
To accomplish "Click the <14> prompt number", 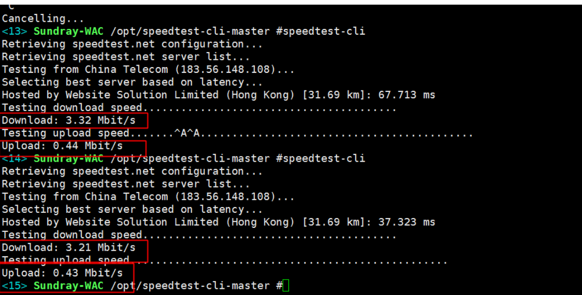I will pos(14,158).
